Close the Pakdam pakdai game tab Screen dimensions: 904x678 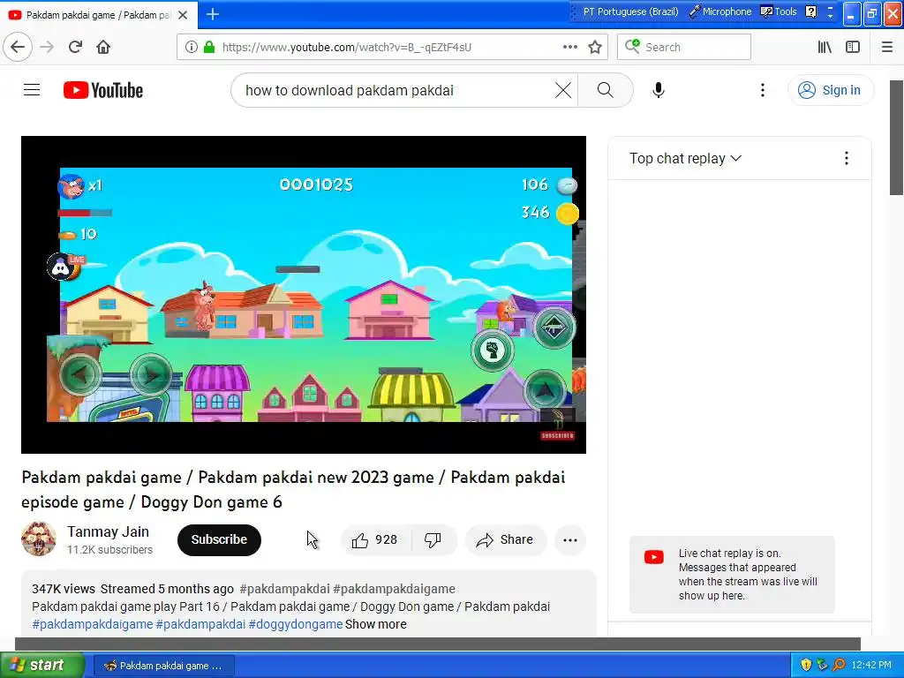click(183, 15)
